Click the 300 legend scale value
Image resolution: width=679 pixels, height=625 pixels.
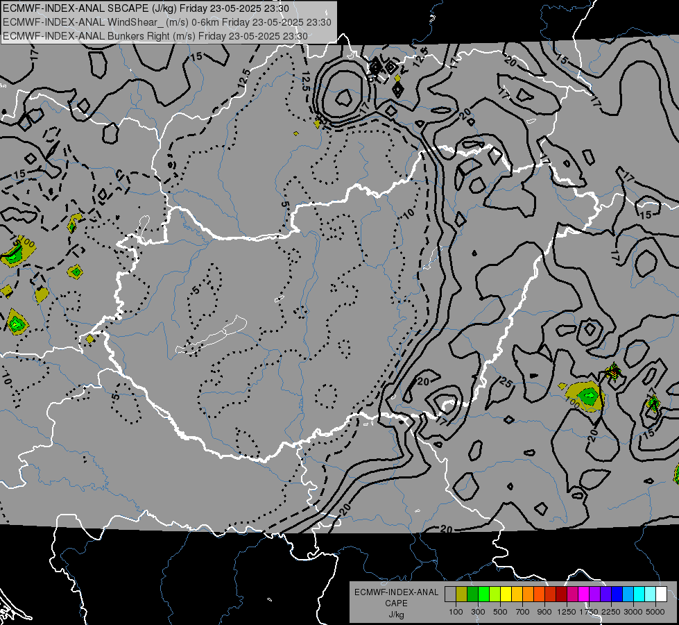click(478, 612)
